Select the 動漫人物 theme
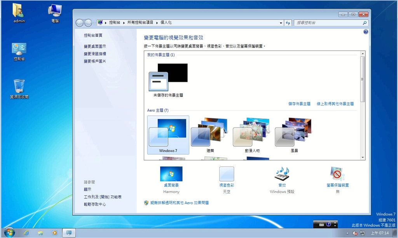Viewport: 398px width, 238px height. [x=252, y=135]
